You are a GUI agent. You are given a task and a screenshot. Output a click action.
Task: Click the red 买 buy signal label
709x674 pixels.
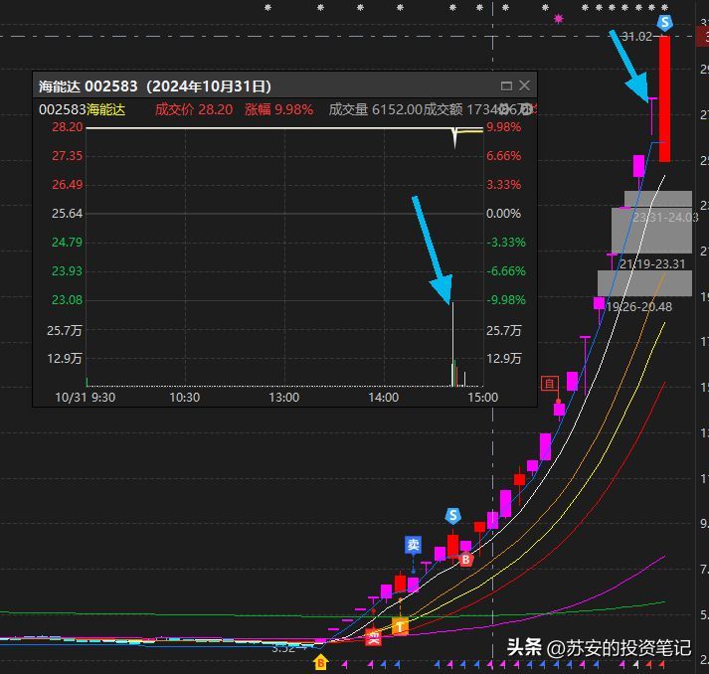373,636
